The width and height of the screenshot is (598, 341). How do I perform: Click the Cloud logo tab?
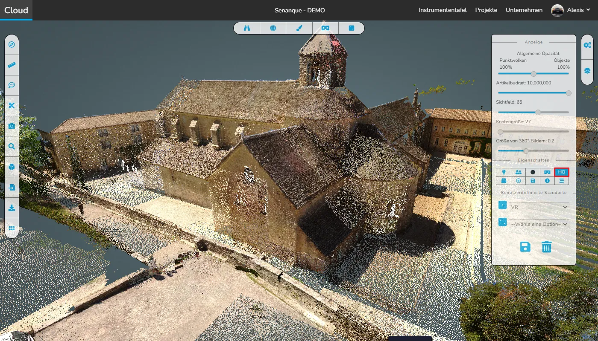[x=16, y=10]
